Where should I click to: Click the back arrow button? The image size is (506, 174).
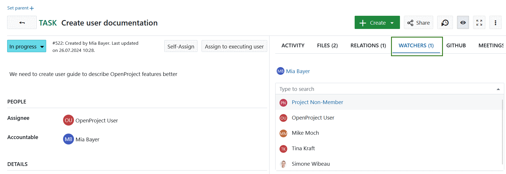pos(22,23)
